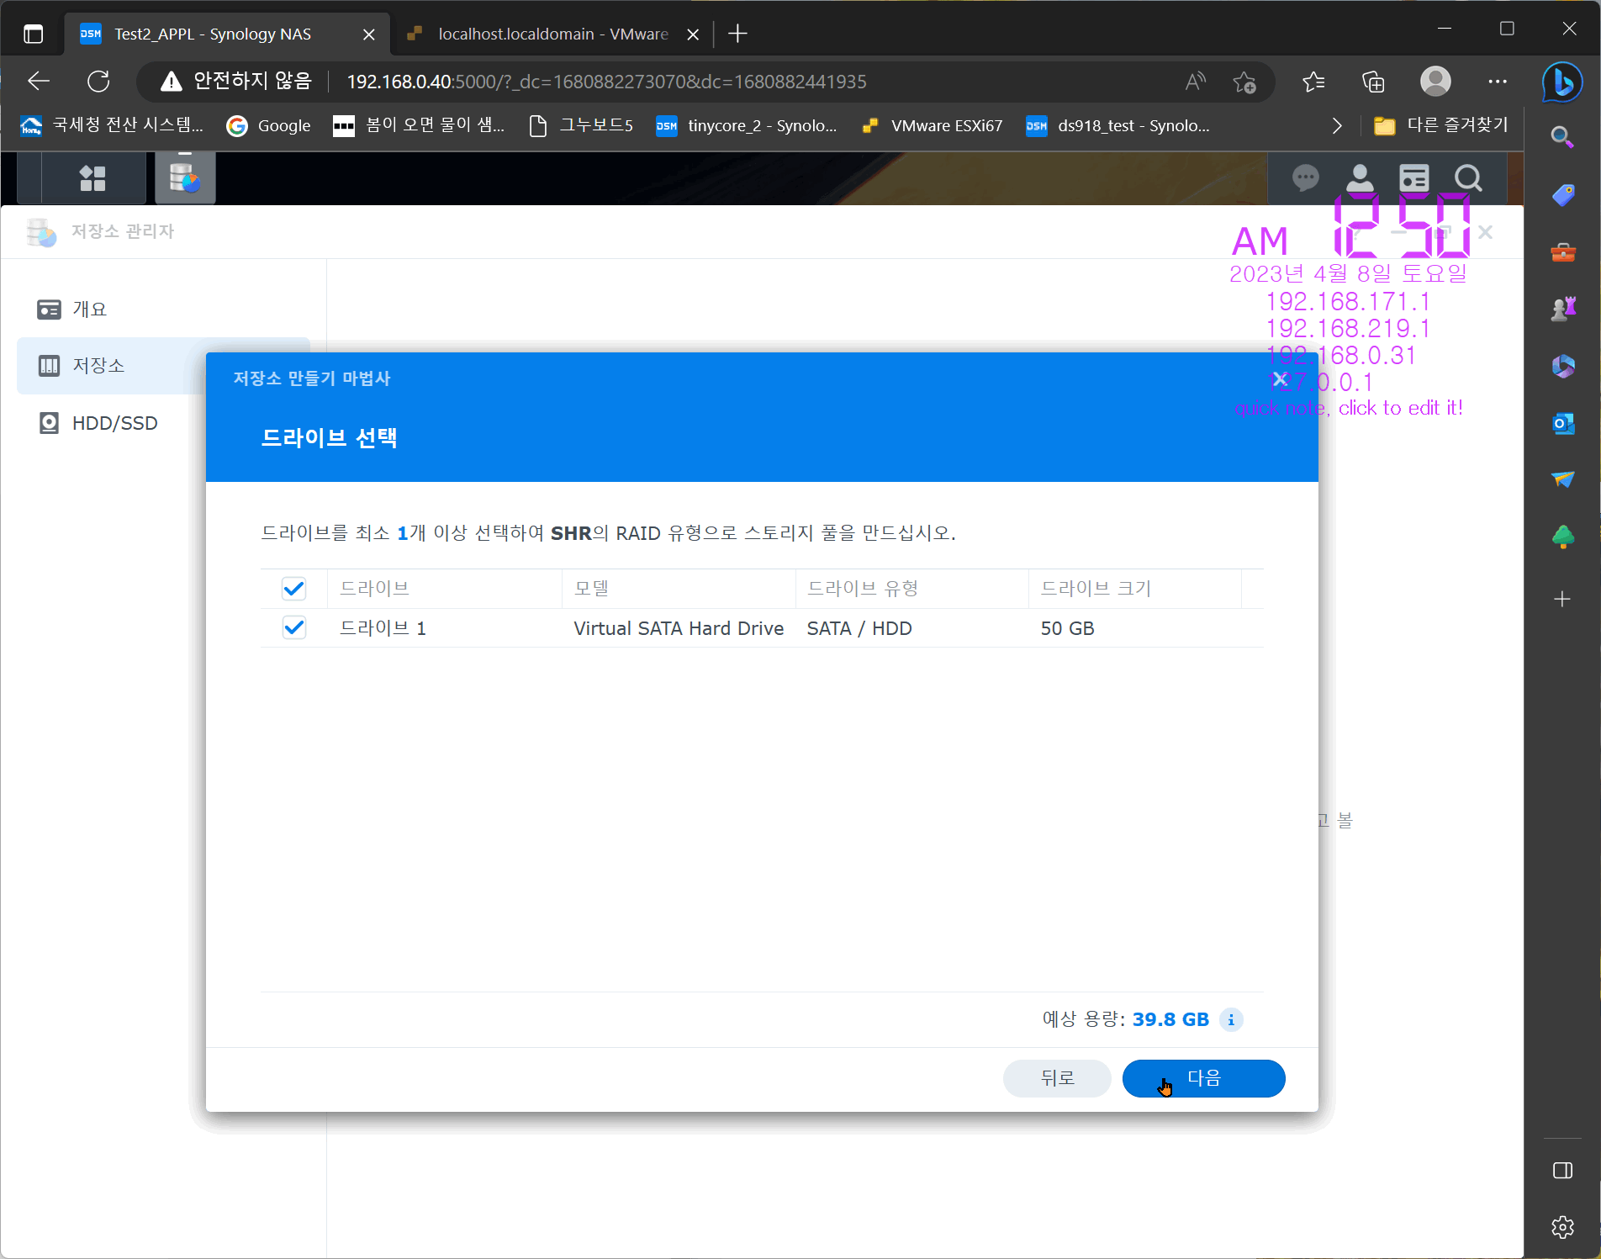1601x1259 pixels.
Task: Sort by the 드라이브 column header
Action: (445, 589)
